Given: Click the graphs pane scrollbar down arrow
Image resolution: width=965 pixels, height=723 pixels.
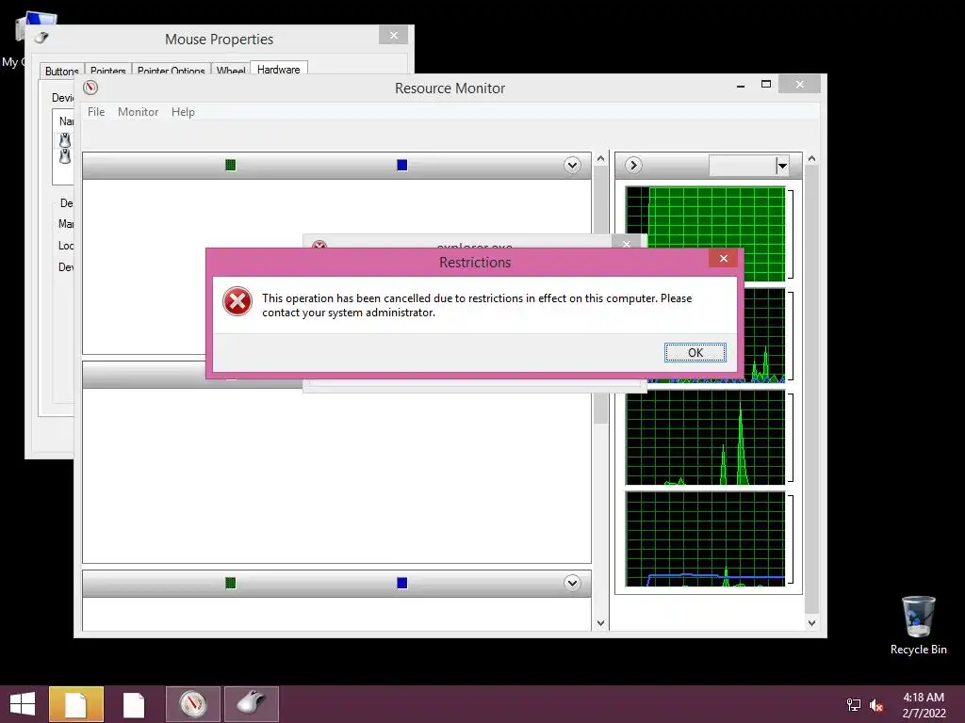Looking at the screenshot, I should [x=811, y=623].
